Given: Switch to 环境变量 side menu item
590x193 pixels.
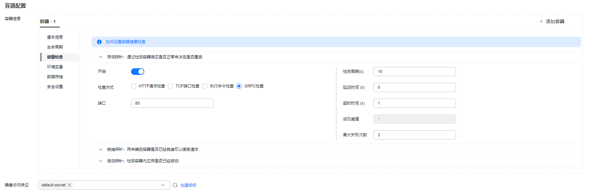Looking at the screenshot, I should pos(55,67).
